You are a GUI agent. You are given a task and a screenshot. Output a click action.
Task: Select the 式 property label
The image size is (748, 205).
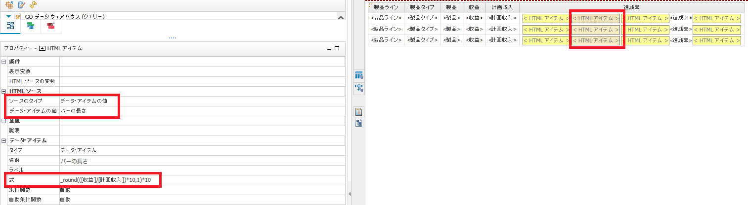pos(12,180)
